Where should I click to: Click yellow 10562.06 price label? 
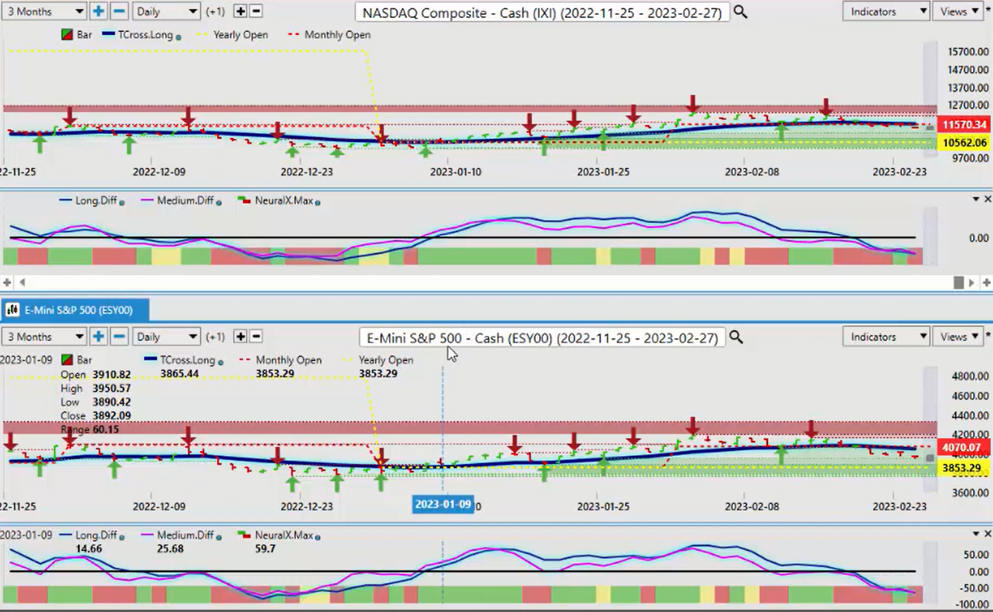click(x=965, y=143)
